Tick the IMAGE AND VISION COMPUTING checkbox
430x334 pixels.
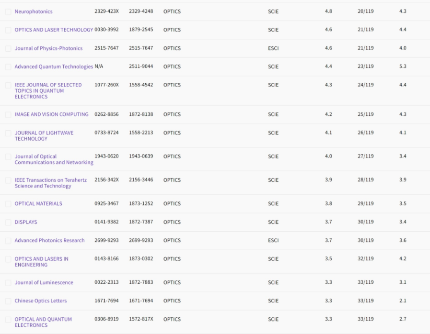[x=8, y=114]
